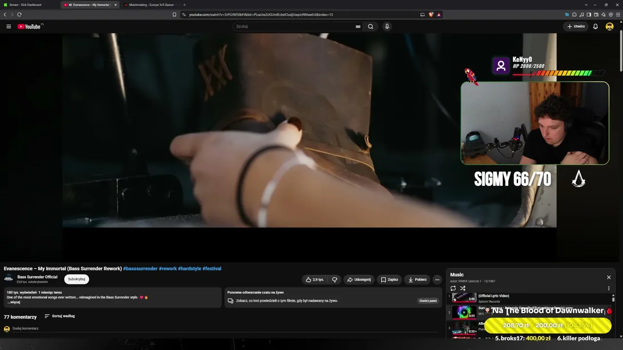Subscribe with the Subskrybuj button
Image resolution: width=623 pixels, height=350 pixels.
point(76,279)
